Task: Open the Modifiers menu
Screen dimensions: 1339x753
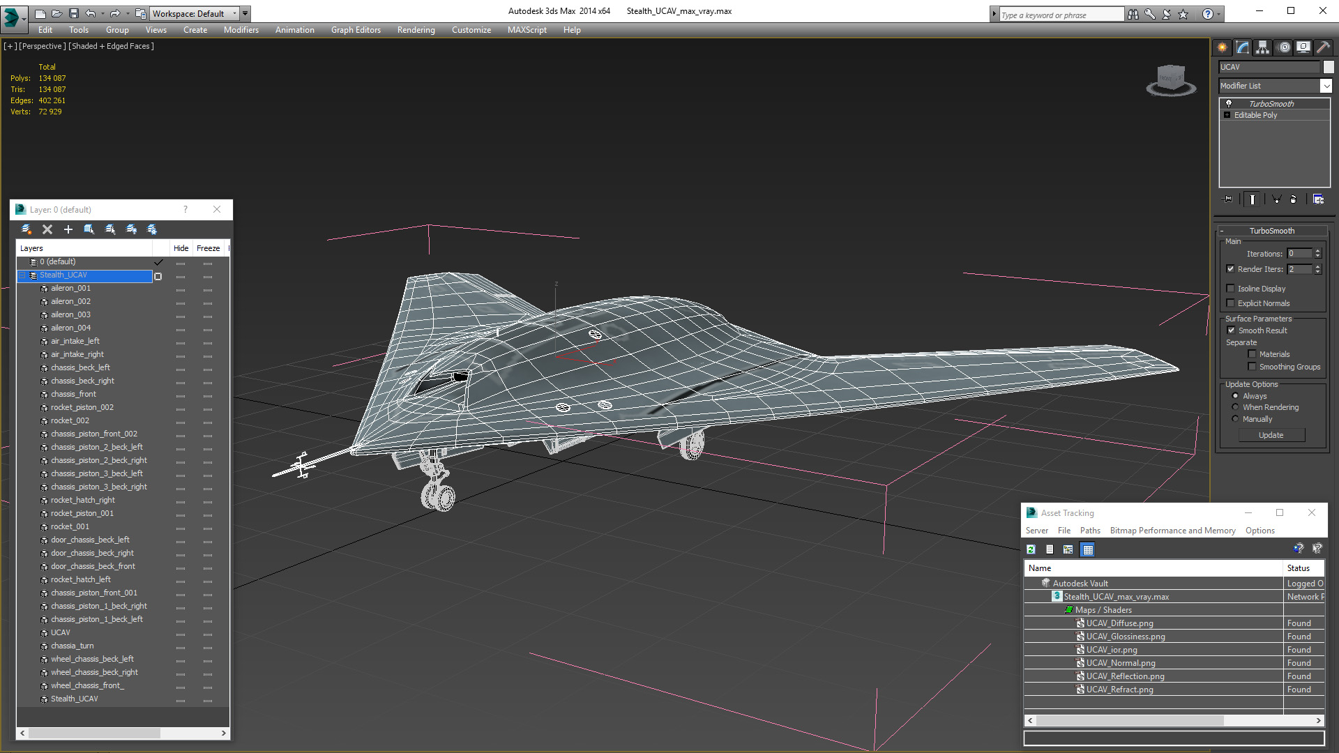Action: pos(241,30)
